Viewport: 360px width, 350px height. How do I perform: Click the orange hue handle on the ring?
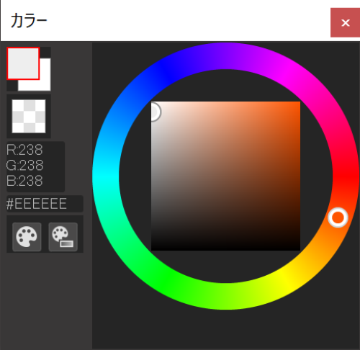coord(338,217)
